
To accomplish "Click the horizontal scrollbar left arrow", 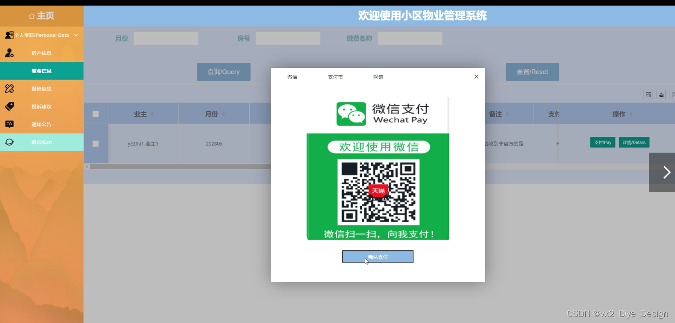I will [87, 167].
